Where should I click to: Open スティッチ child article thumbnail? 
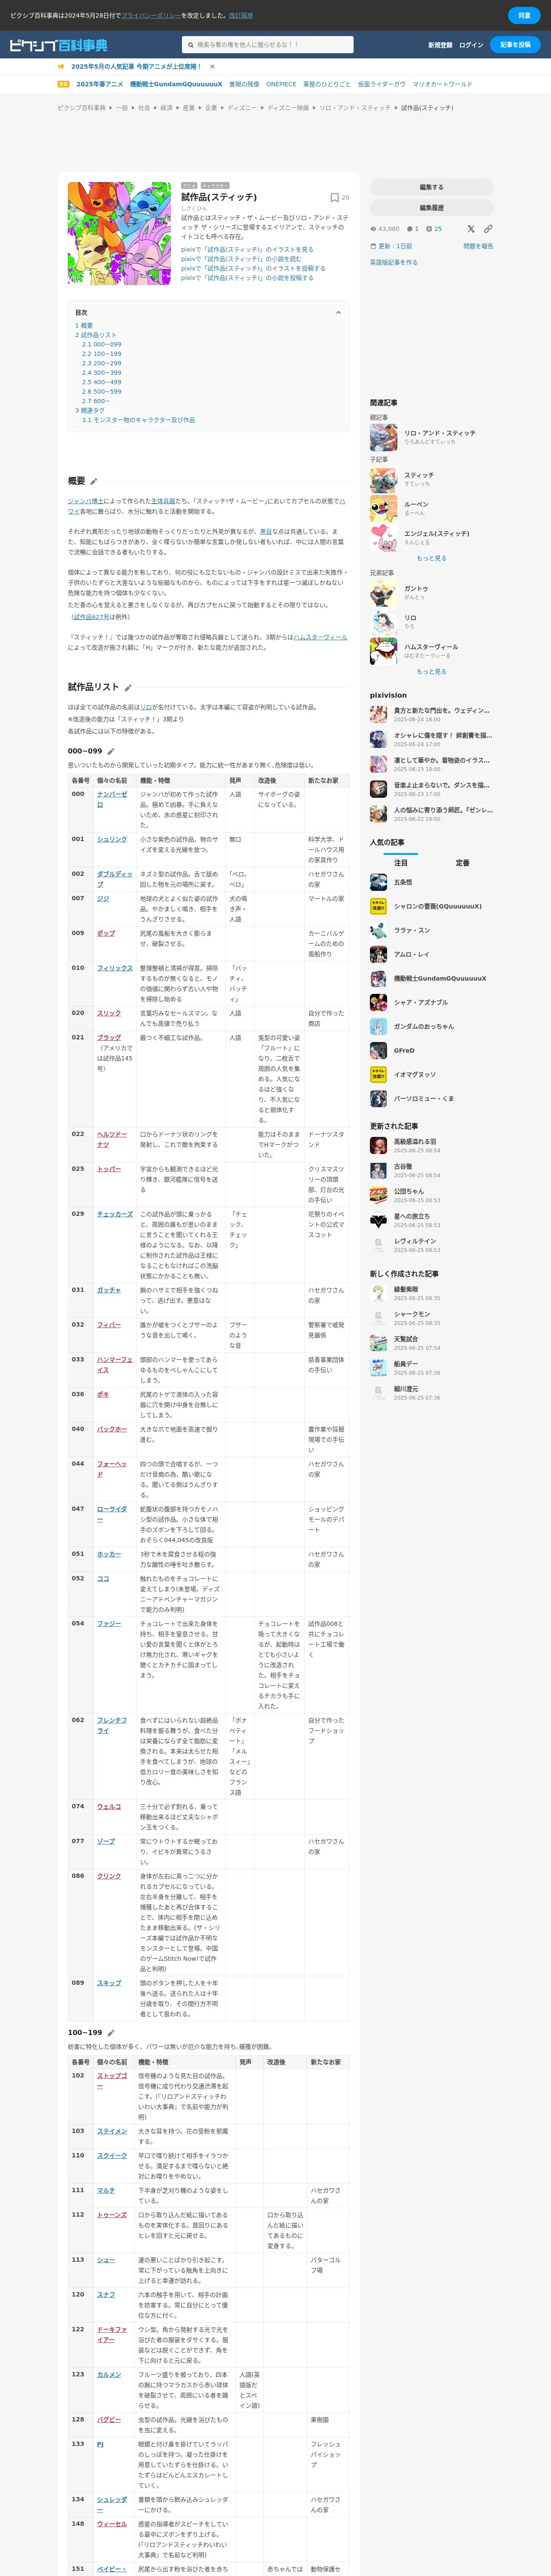(x=384, y=479)
